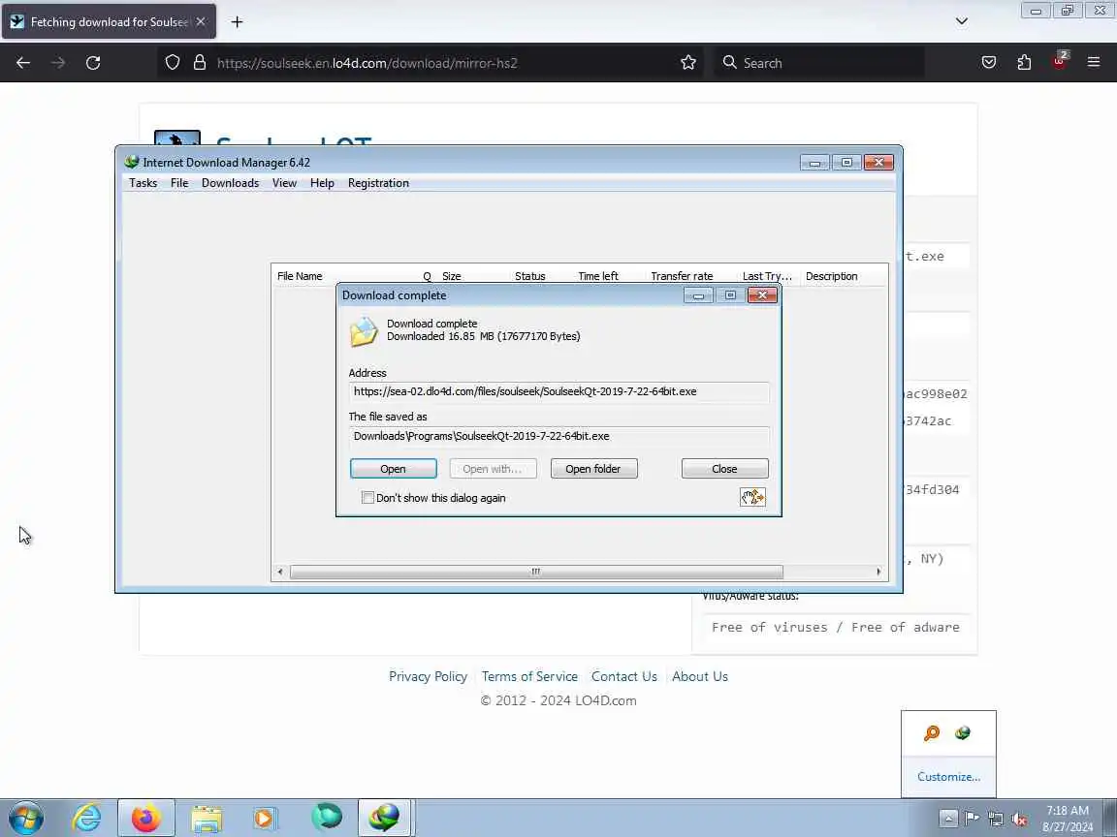This screenshot has height=837, width=1117.
Task: Open the Extensions puzzle icon
Action: tap(1024, 63)
